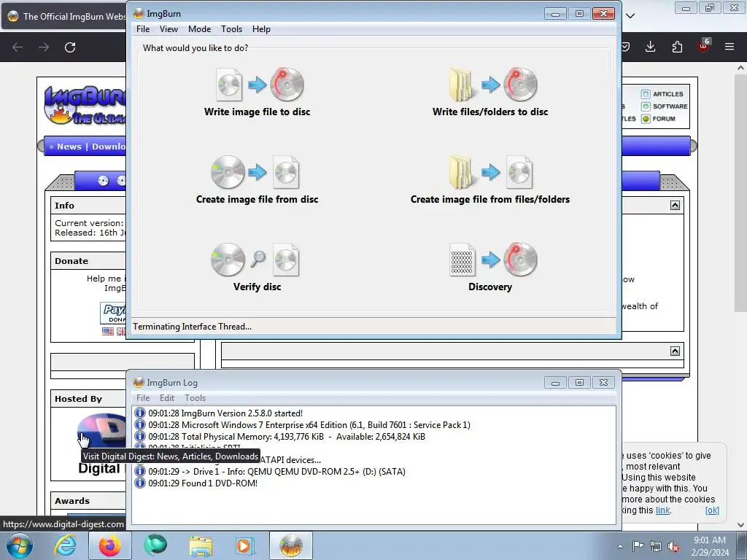Select log line 'Found 1 DVD-ROM!'
The width and height of the screenshot is (747, 560).
pyautogui.click(x=203, y=483)
